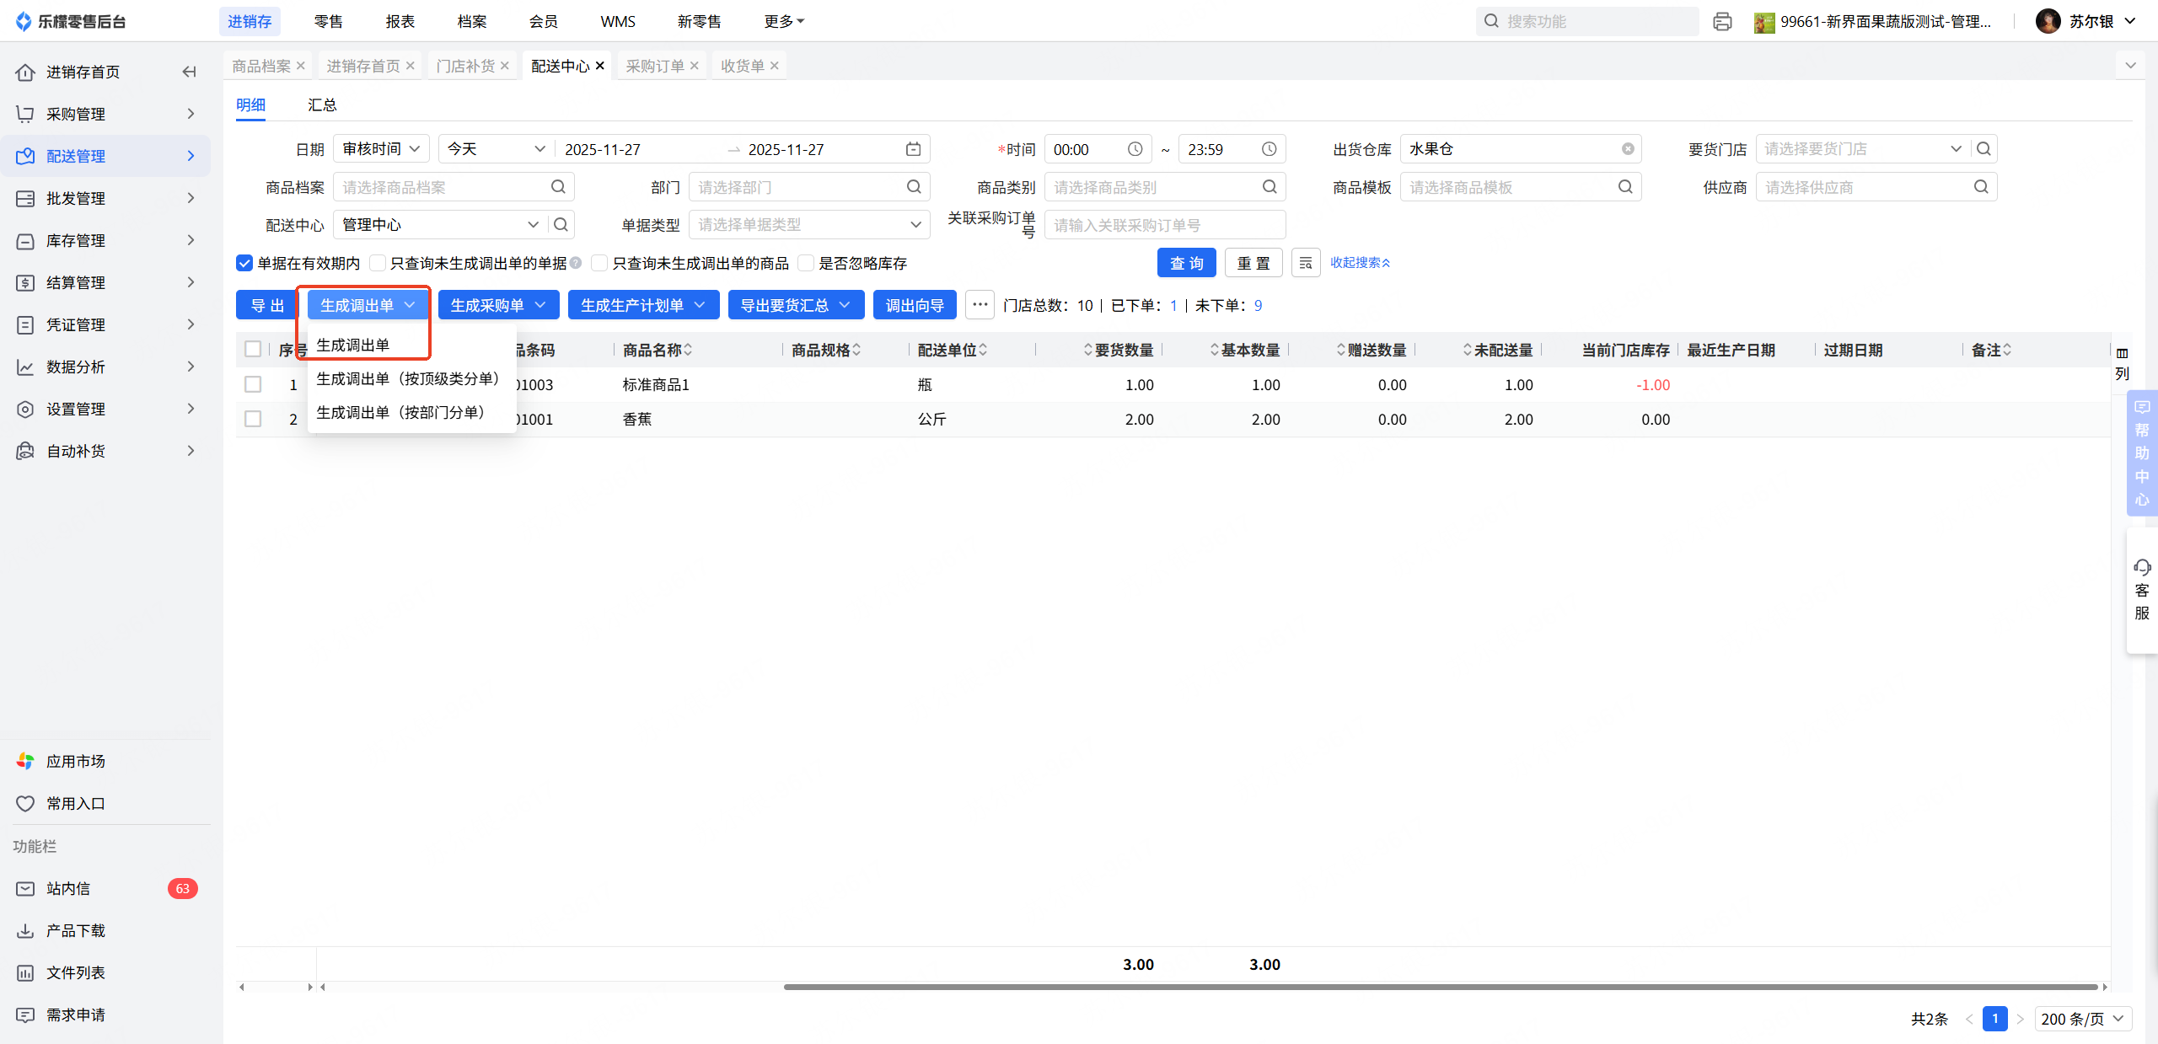This screenshot has width=2158, height=1044.
Task: Switch to the 汇总 tab
Action: point(322,104)
